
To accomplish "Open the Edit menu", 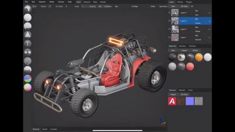I will tap(33, 2).
